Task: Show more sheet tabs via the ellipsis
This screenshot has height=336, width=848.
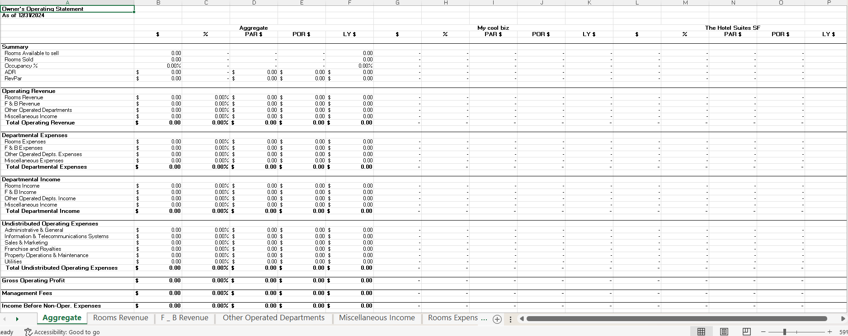Action: coord(484,318)
